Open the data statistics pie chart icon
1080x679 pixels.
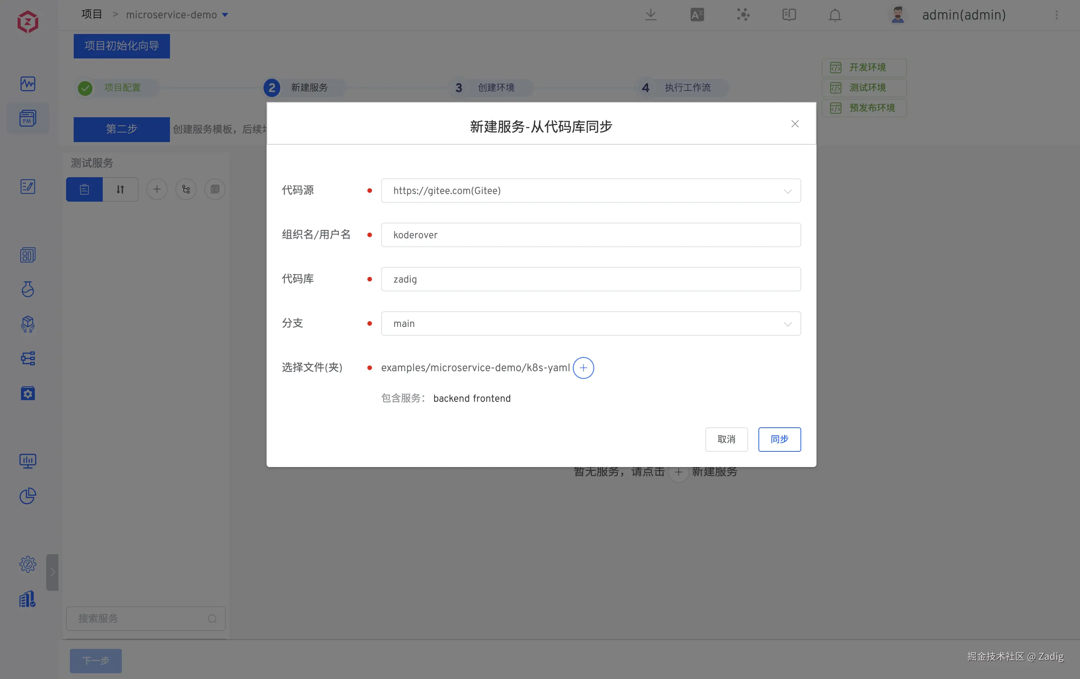point(28,496)
